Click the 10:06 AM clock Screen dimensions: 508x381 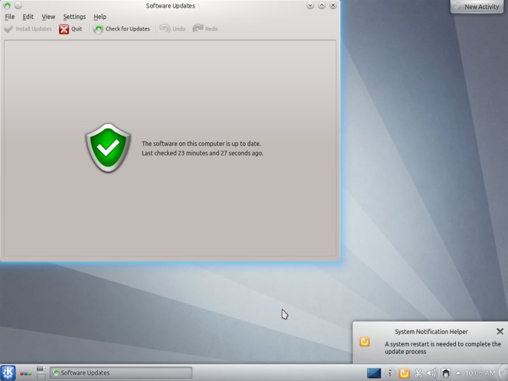pos(480,373)
